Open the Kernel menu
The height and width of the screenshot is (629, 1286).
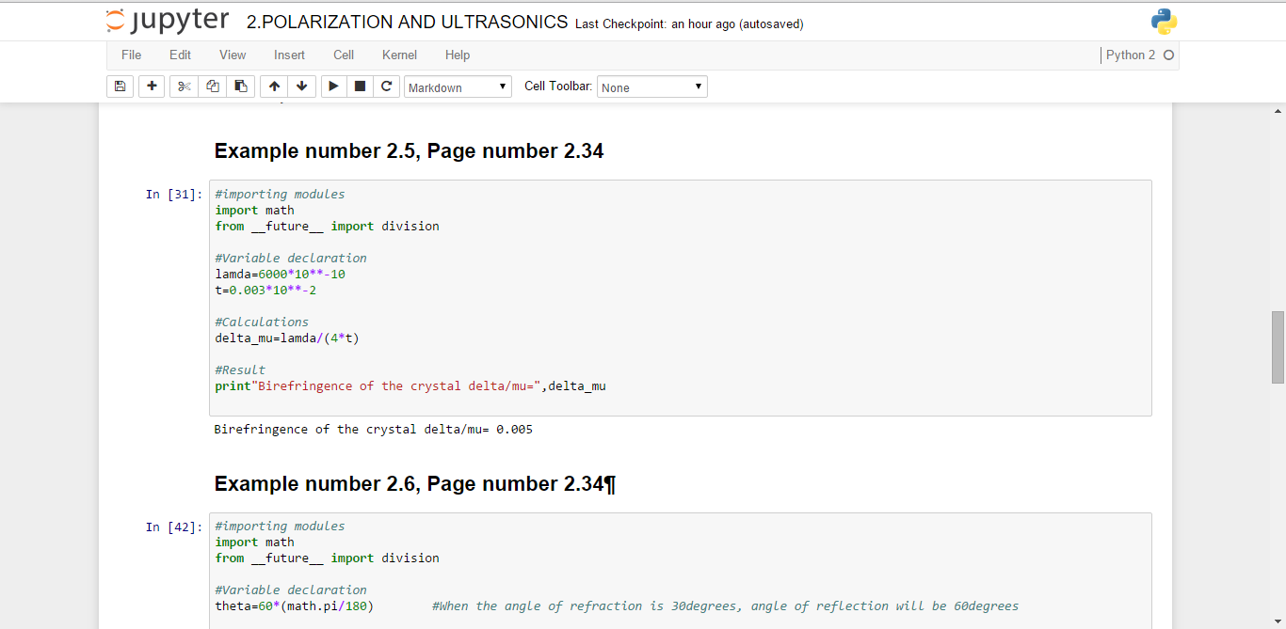click(399, 55)
